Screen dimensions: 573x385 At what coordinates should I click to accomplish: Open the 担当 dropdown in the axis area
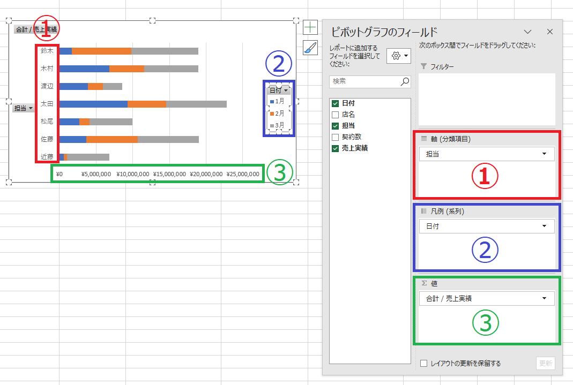click(545, 154)
